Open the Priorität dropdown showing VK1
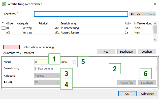 tap(47, 82)
